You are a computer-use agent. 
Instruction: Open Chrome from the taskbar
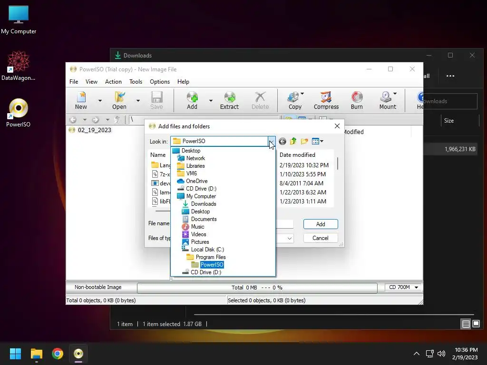pyautogui.click(x=58, y=354)
